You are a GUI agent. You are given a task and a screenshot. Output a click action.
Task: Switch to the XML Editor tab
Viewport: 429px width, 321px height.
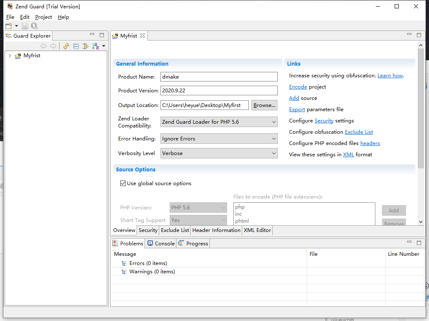257,230
